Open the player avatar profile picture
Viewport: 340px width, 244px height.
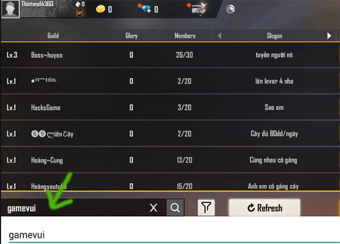10,9
